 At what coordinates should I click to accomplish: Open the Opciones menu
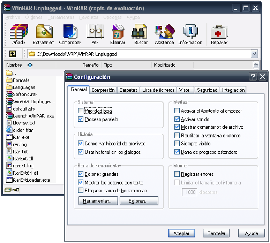pyautogui.click(x=112, y=17)
